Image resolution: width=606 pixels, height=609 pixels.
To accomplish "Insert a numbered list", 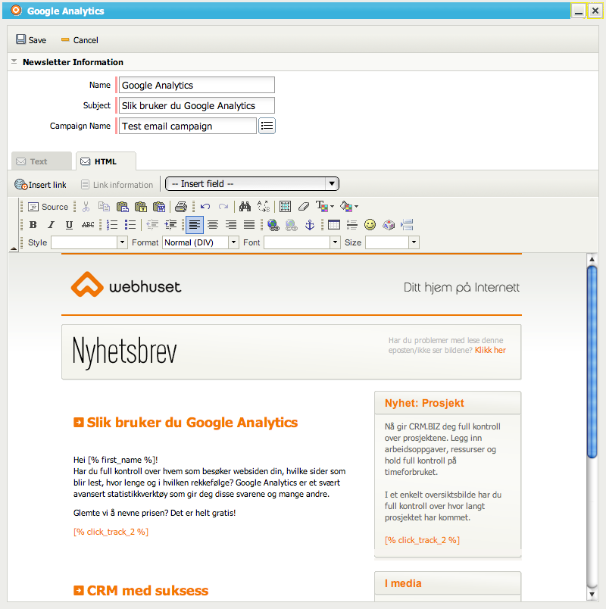I will point(112,225).
